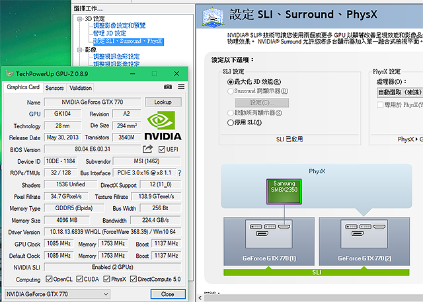The width and height of the screenshot is (423, 302).
Task: Toggle the 專用於 PhysX checkbox
Action: click(380, 104)
